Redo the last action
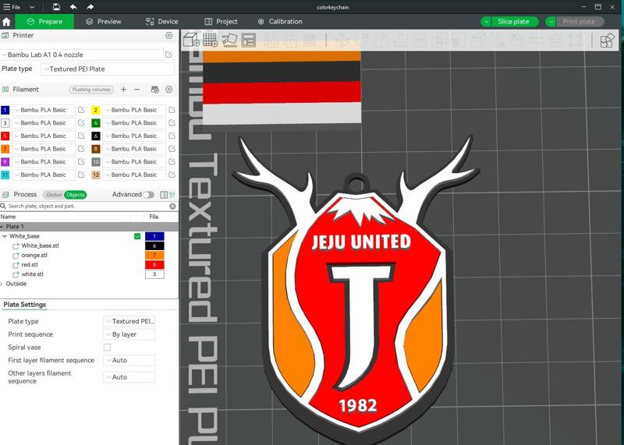 click(x=90, y=7)
